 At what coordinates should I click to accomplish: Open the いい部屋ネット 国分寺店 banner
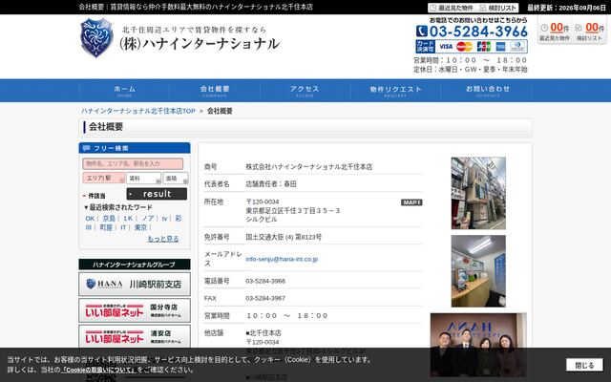(x=135, y=310)
